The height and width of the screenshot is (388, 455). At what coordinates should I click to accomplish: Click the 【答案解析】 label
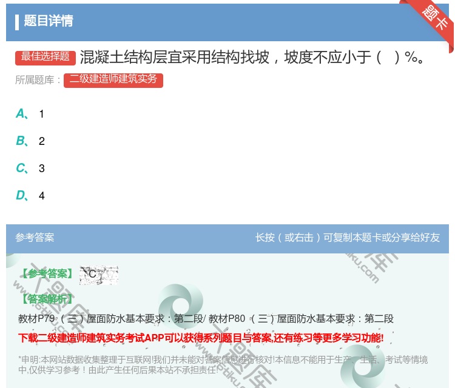(x=47, y=299)
